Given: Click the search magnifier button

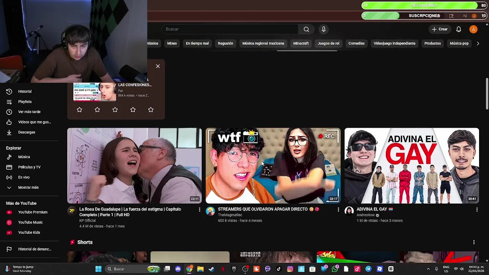Looking at the screenshot, I should coord(306,29).
